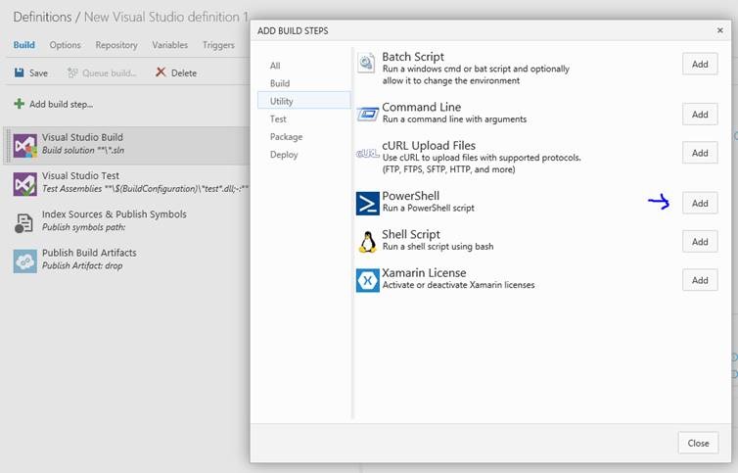Open the Variables tab
The height and width of the screenshot is (473, 738).
click(170, 45)
